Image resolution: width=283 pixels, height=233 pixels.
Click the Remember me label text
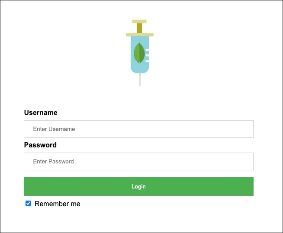[x=57, y=204]
